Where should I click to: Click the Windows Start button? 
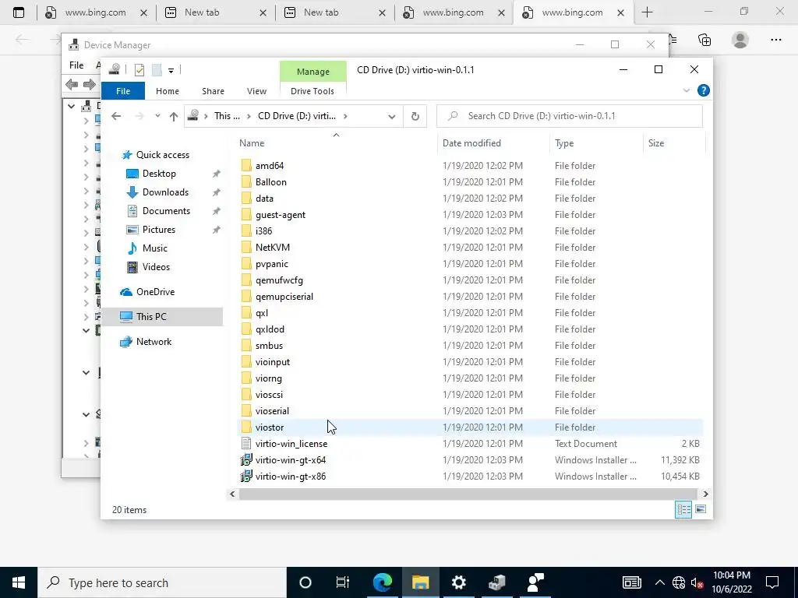19,582
